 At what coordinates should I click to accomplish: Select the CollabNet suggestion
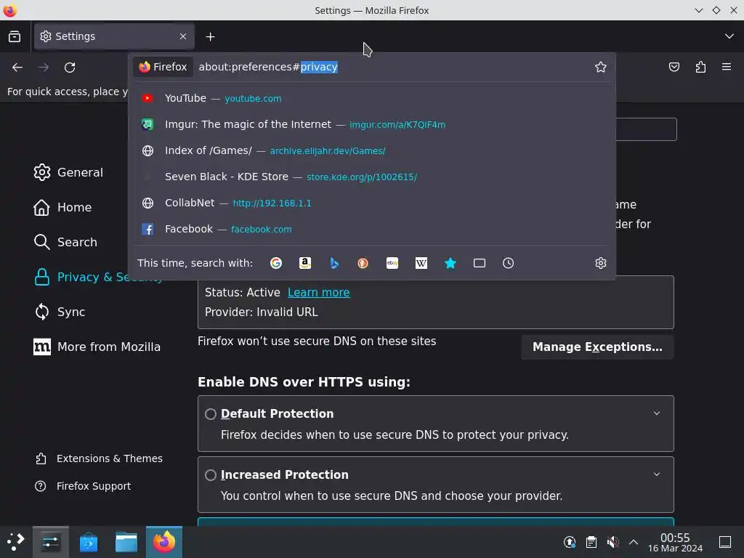click(372, 203)
